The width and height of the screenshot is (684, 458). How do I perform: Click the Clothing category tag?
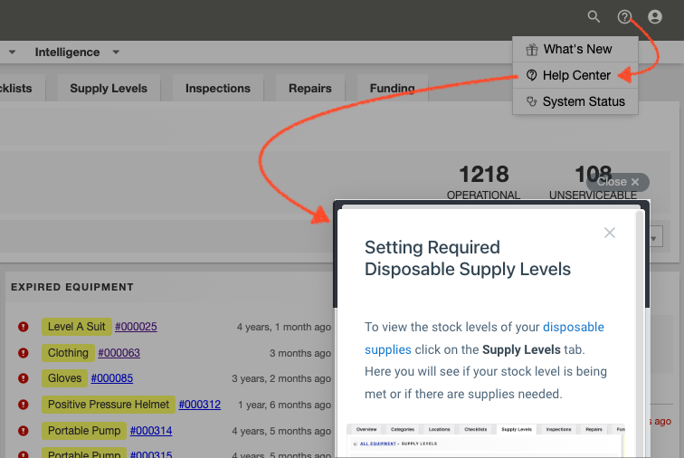click(68, 353)
